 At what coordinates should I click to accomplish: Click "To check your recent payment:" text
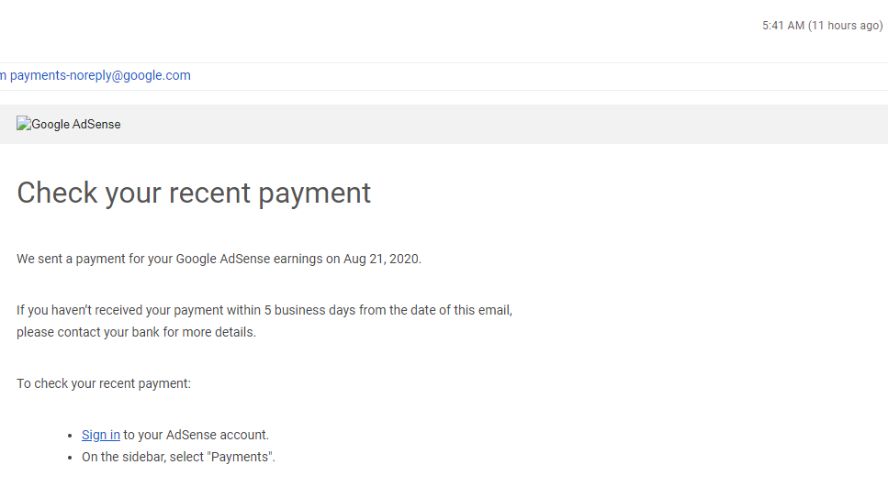[104, 384]
